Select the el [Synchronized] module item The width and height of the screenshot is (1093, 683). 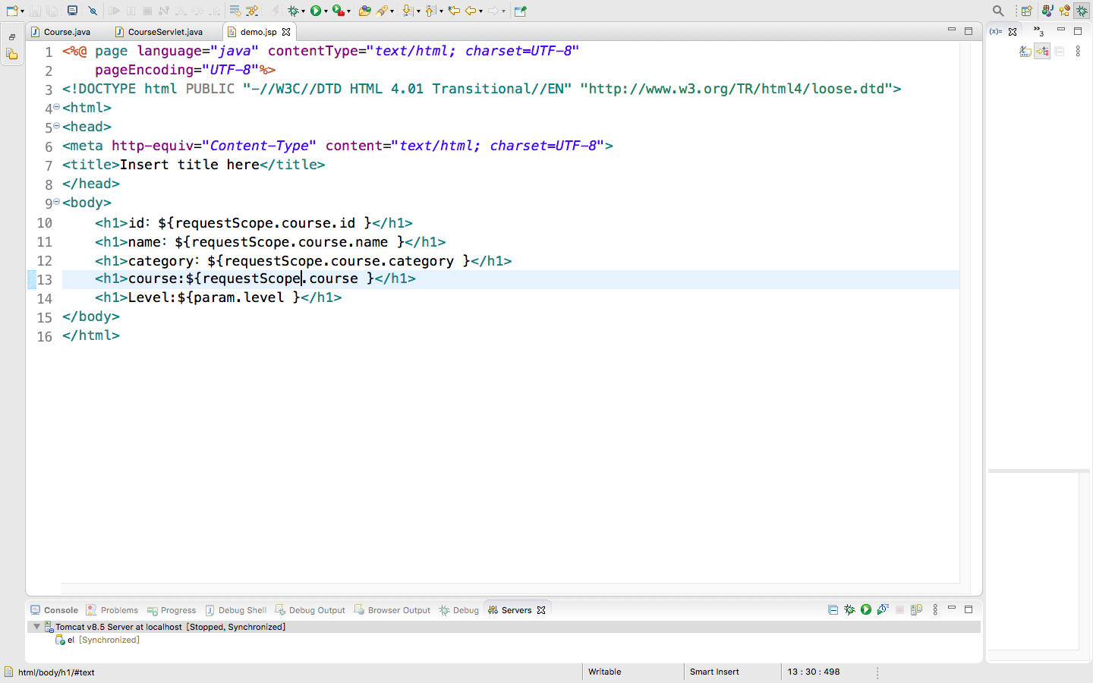tap(97, 640)
